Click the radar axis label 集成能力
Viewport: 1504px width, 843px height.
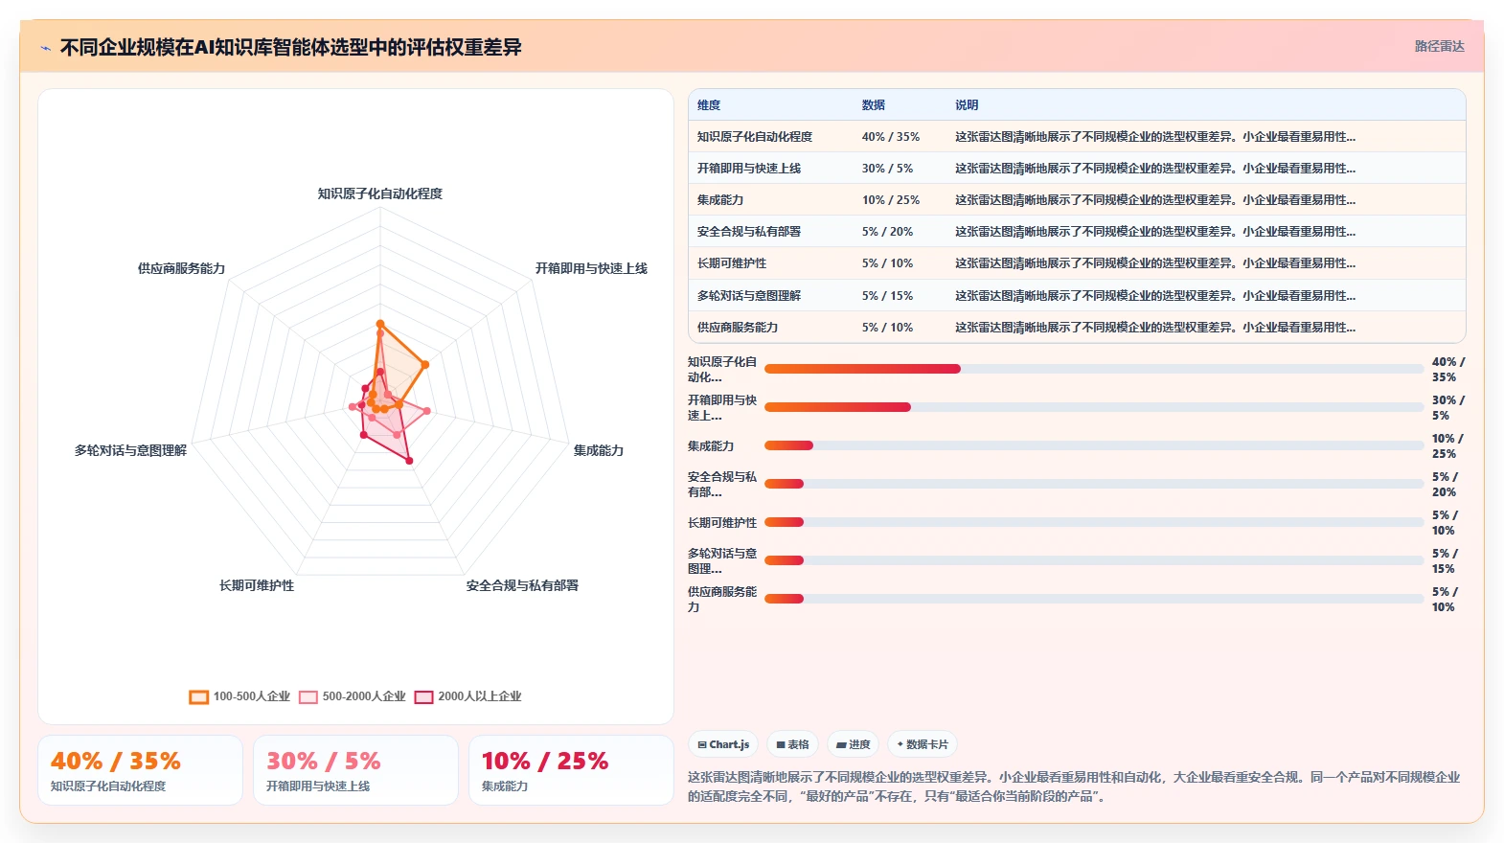pos(599,450)
